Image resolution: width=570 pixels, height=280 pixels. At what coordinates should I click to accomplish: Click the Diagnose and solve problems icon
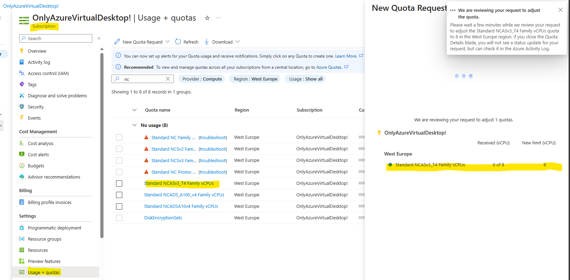click(x=22, y=96)
